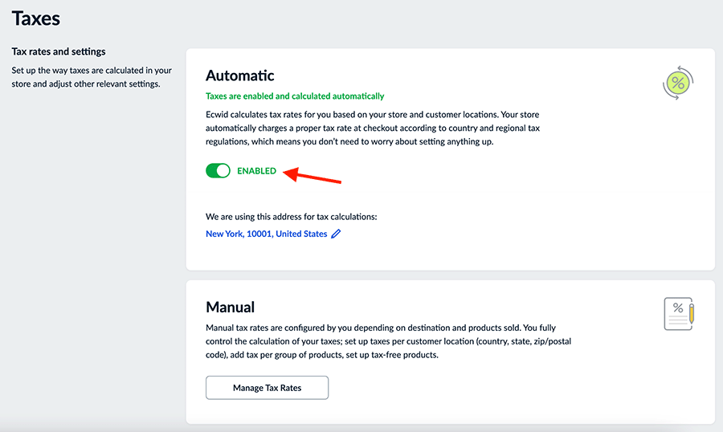Open Manage Tax Rates

pos(267,388)
